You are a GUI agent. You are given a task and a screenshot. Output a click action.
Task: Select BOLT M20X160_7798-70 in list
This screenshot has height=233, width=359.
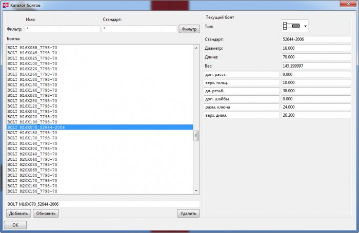click(100, 186)
